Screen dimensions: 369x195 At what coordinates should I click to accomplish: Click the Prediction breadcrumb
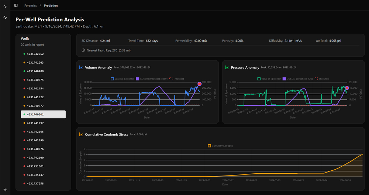[x=51, y=6]
